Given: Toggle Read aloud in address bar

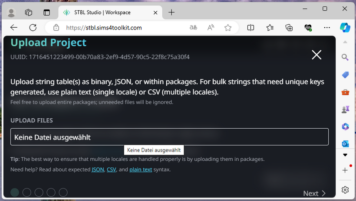Looking at the screenshot, I should tap(211, 28).
